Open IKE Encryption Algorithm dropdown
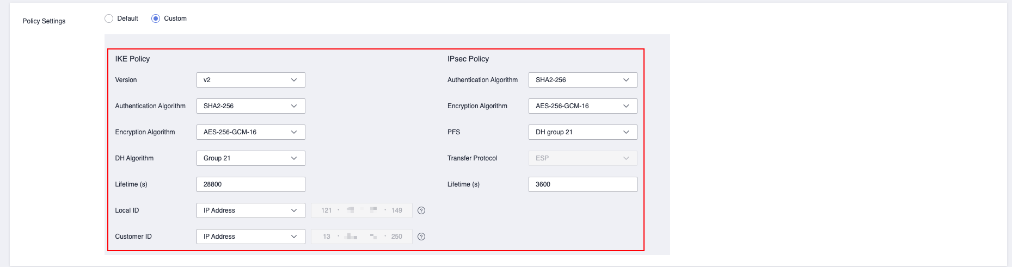Screen dimensions: 1012x267 (250, 132)
